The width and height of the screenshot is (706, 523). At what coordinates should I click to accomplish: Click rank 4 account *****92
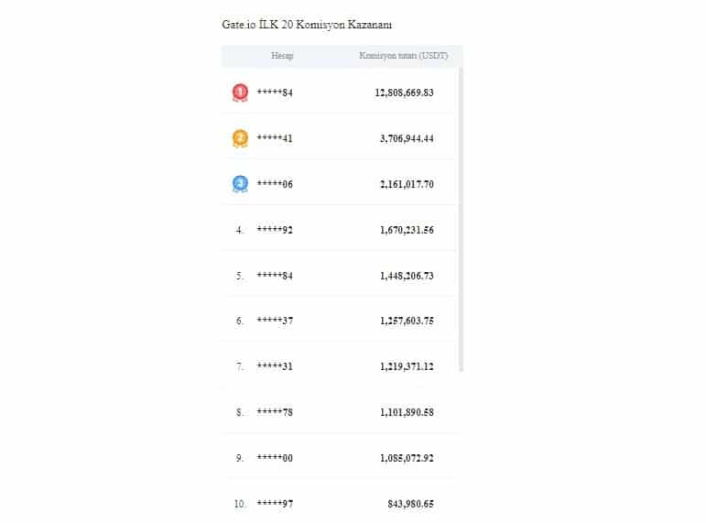click(275, 230)
